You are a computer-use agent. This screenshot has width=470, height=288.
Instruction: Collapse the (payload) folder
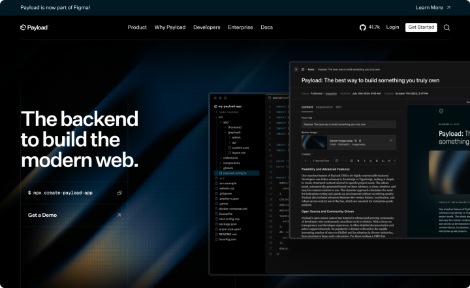[232, 133]
